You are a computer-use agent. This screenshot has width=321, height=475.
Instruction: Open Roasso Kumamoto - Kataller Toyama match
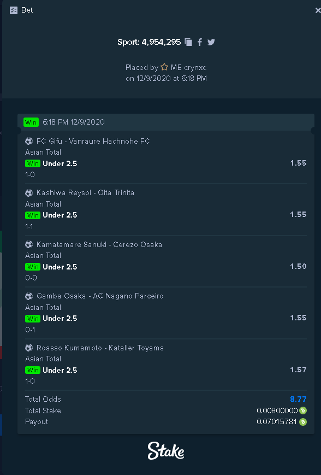100,348
